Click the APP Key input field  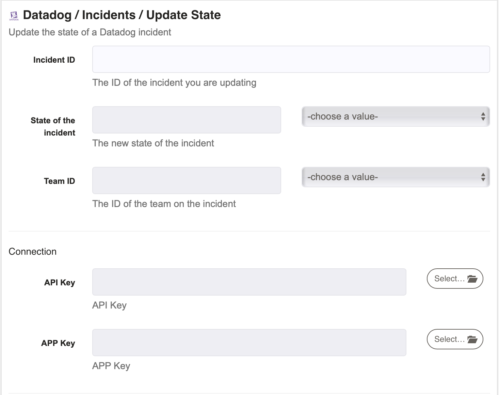(249, 343)
